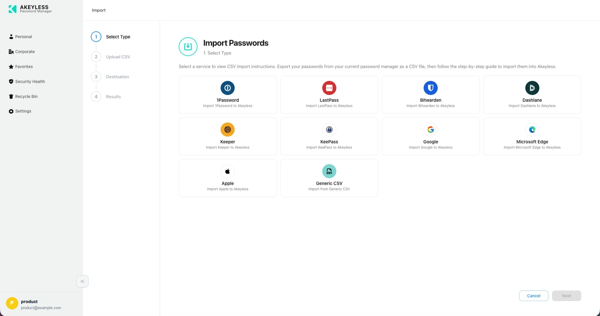The height and width of the screenshot is (316, 600).
Task: Click the Dashlane logo icon
Action: (x=532, y=88)
